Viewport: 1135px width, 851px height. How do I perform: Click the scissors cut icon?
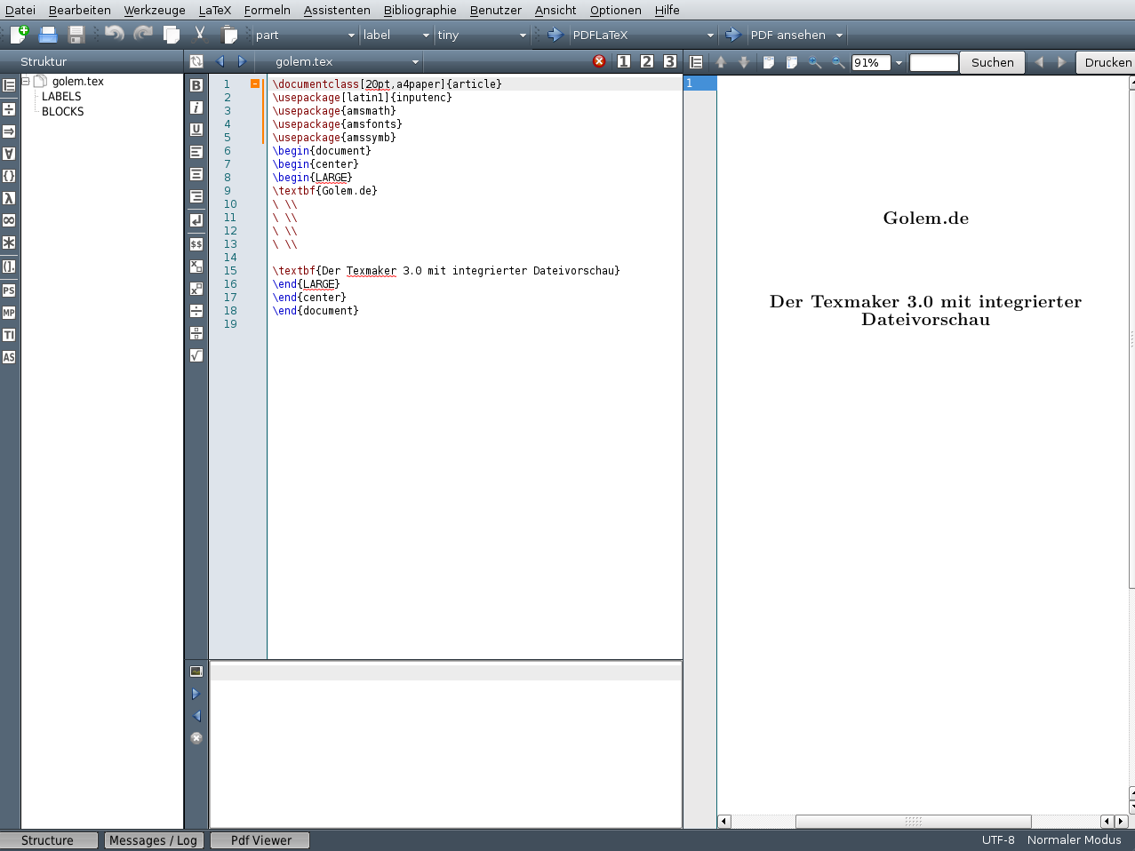(200, 35)
